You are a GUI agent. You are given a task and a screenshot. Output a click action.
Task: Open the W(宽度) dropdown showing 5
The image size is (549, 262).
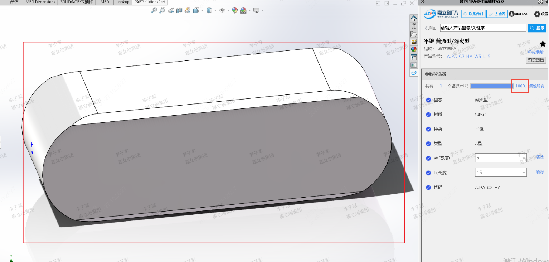pos(501,157)
